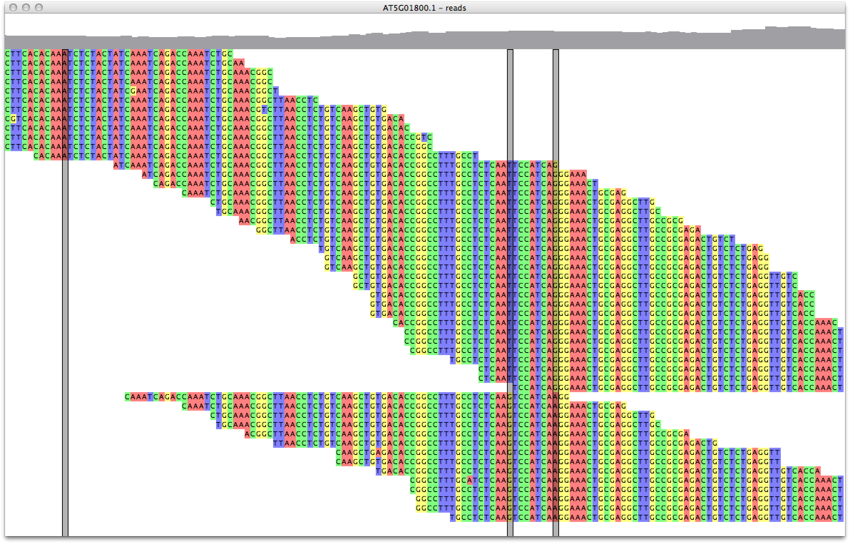Screen dimensions: 850x544
Task: Click the rightmost gray vertical SNP marker bar
Action: [555, 107]
